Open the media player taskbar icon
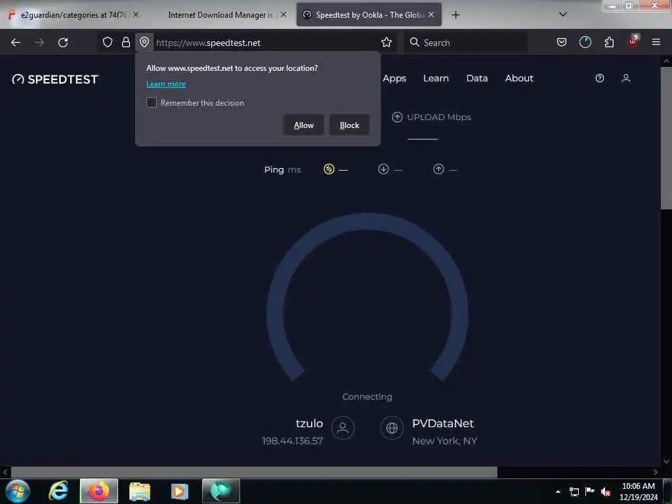Image resolution: width=672 pixels, height=504 pixels. click(x=180, y=492)
